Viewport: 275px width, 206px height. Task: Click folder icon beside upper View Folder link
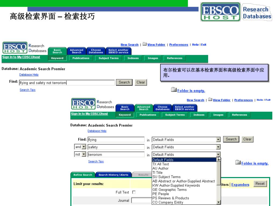point(144,44)
